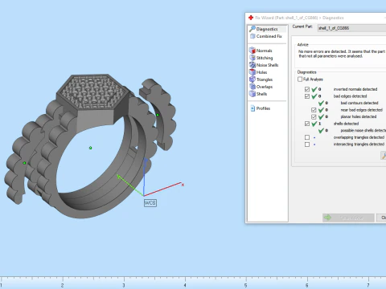Enable the Full Analysis checkbox
This screenshot has width=386, height=289.
point(300,79)
